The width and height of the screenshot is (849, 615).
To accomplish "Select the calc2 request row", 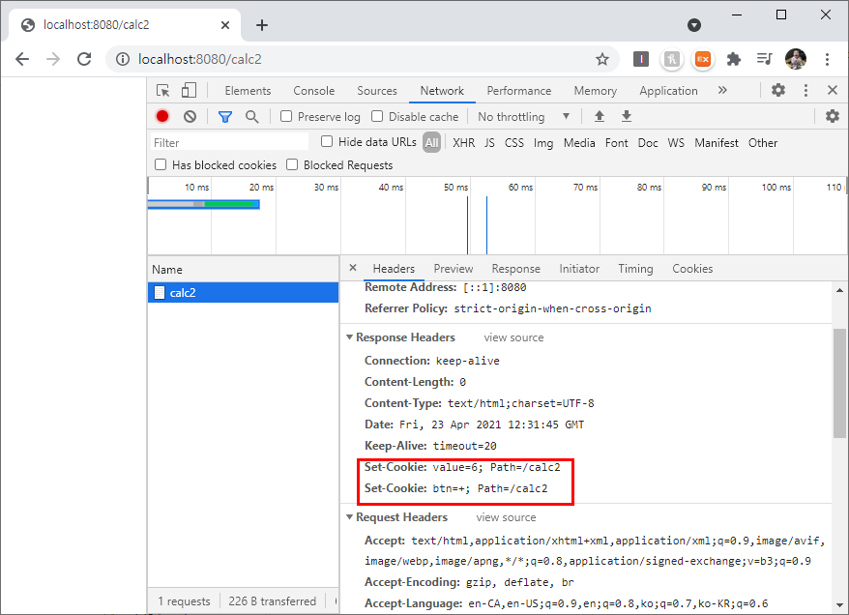I will coord(243,292).
